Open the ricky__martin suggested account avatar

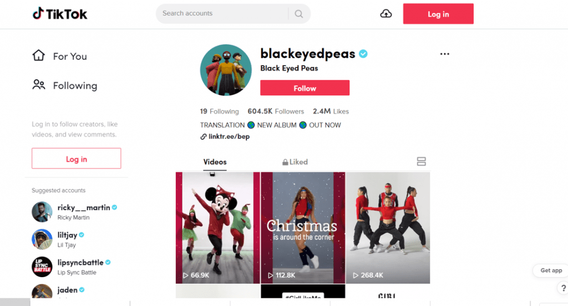pos(42,212)
